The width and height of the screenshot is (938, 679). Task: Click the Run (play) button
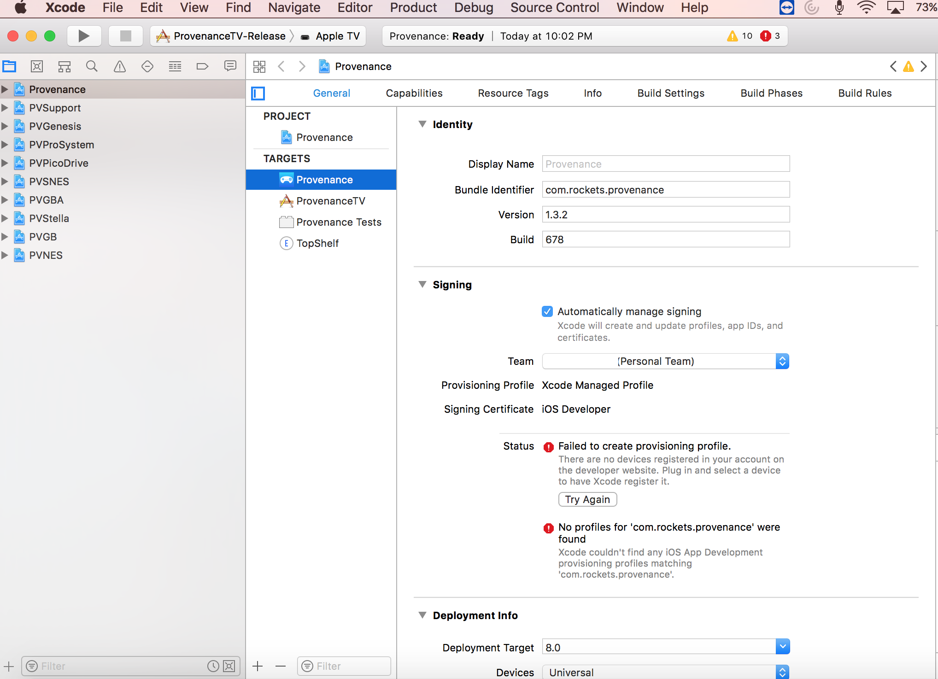[84, 36]
